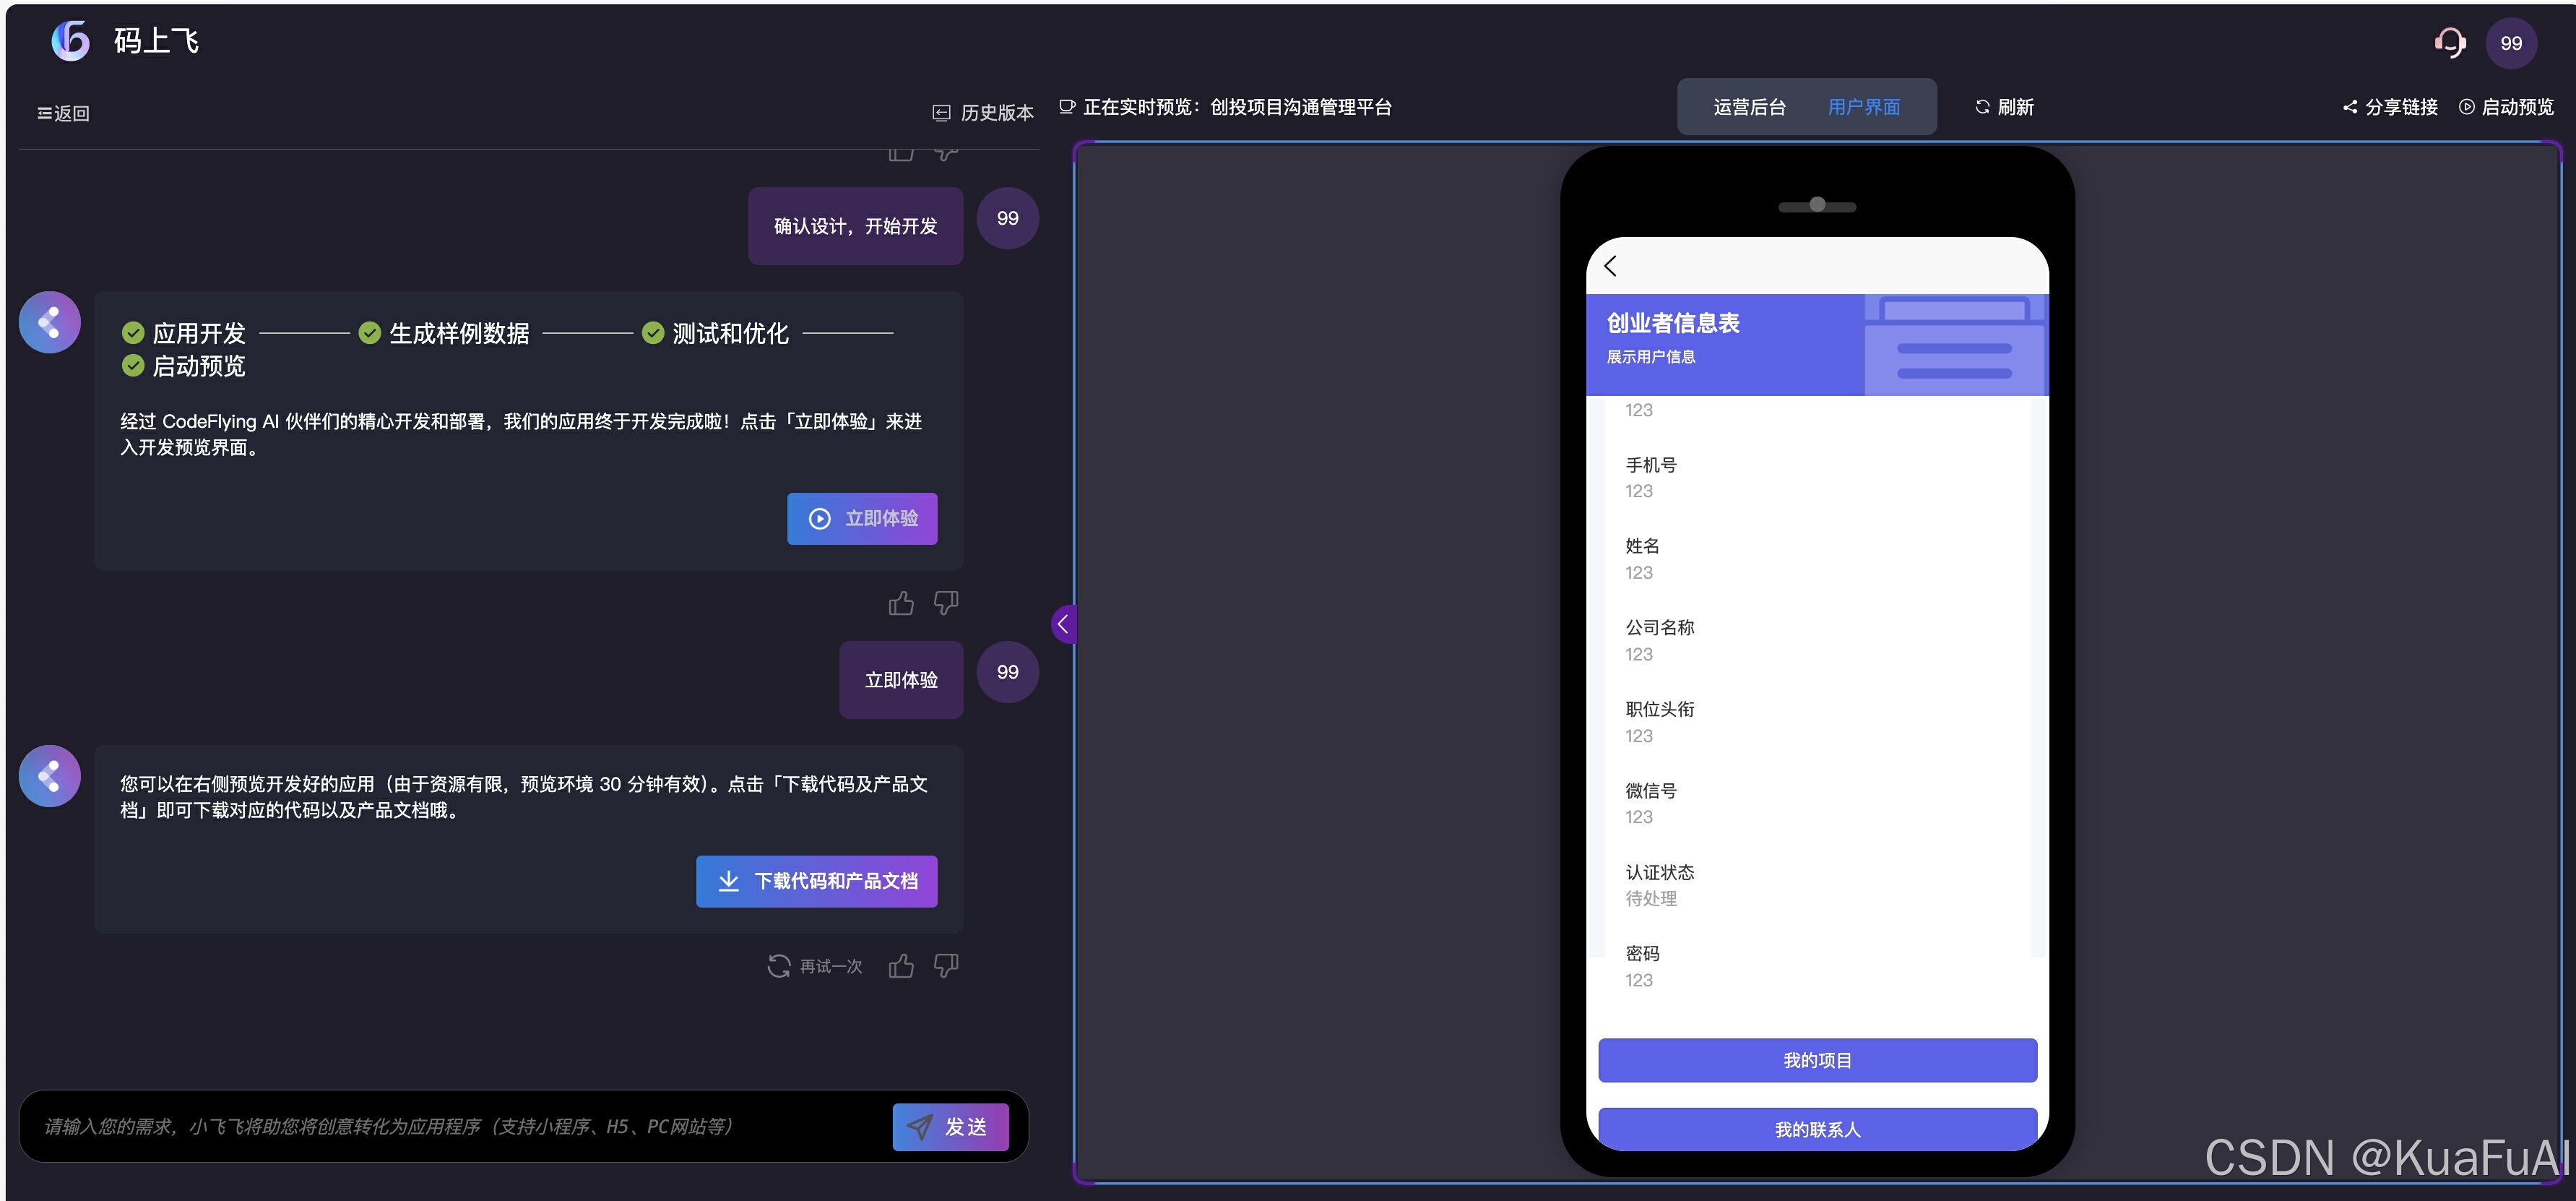Switch to 运营后台 tab
Screen dimensions: 2576x1201
click(x=1749, y=107)
